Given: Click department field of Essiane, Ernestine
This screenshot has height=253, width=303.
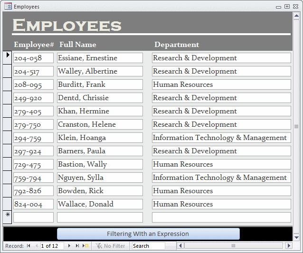Looking at the screenshot, I should point(221,58).
